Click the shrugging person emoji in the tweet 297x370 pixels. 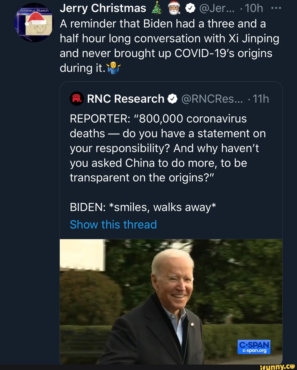114,68
